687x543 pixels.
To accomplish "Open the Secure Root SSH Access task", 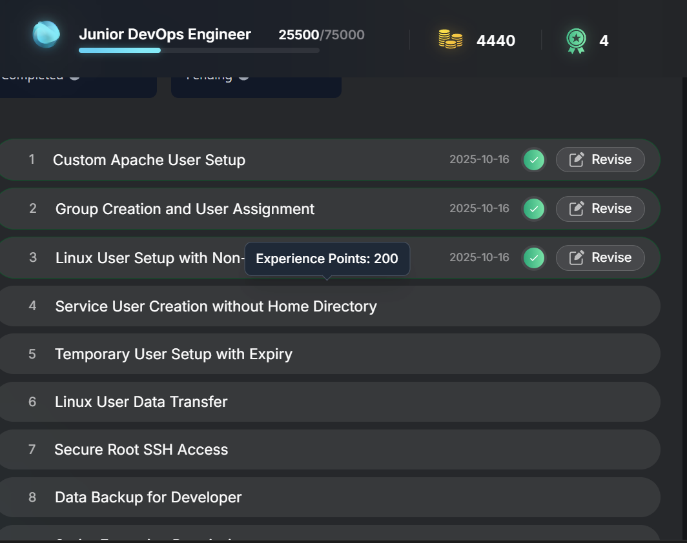I will coord(141,449).
